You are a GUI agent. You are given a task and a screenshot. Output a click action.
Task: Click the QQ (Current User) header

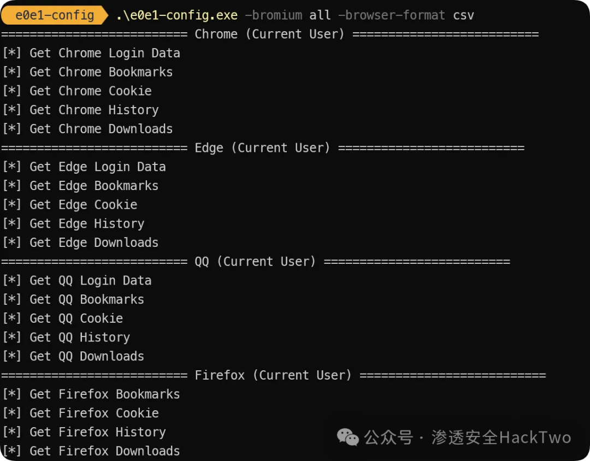[x=255, y=262]
